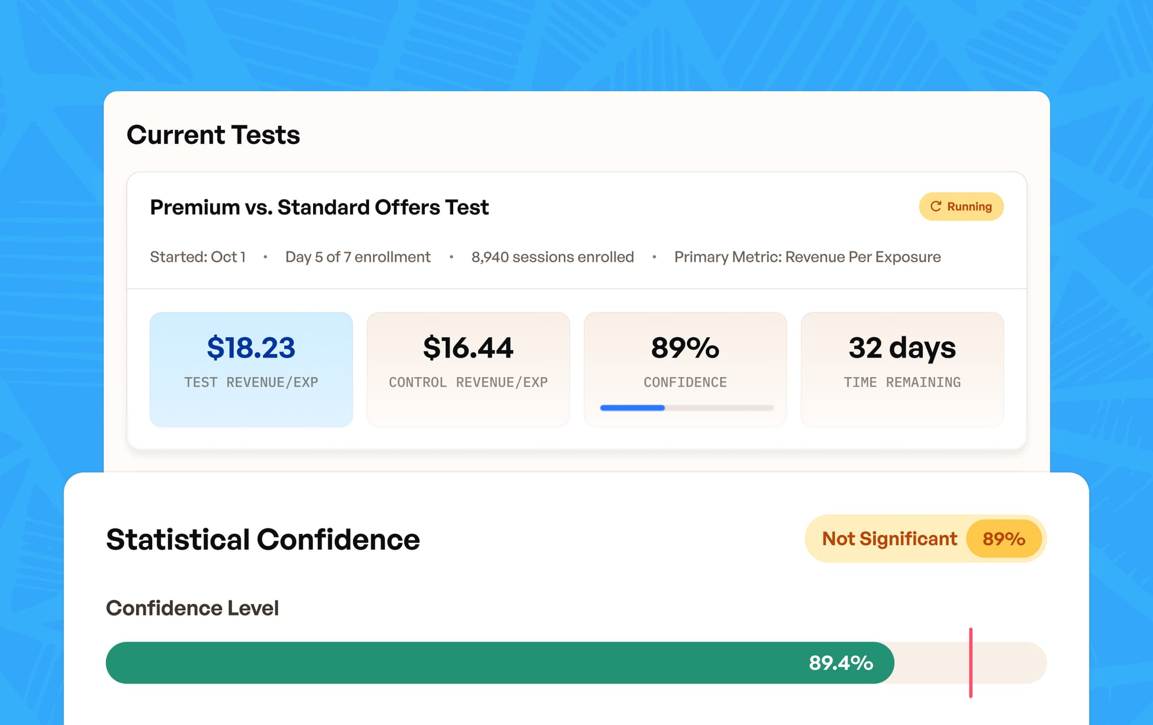Select the $16.44 Control Revenue/Exp card

pyautogui.click(x=468, y=369)
